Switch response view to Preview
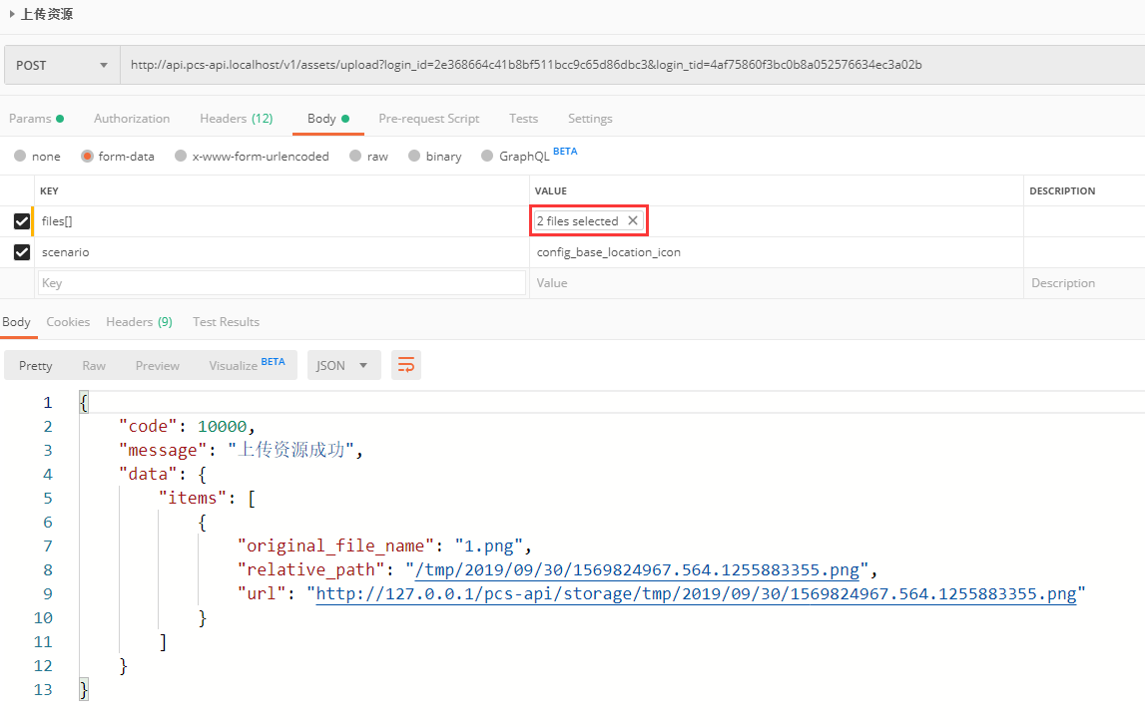The image size is (1145, 727). coord(158,366)
